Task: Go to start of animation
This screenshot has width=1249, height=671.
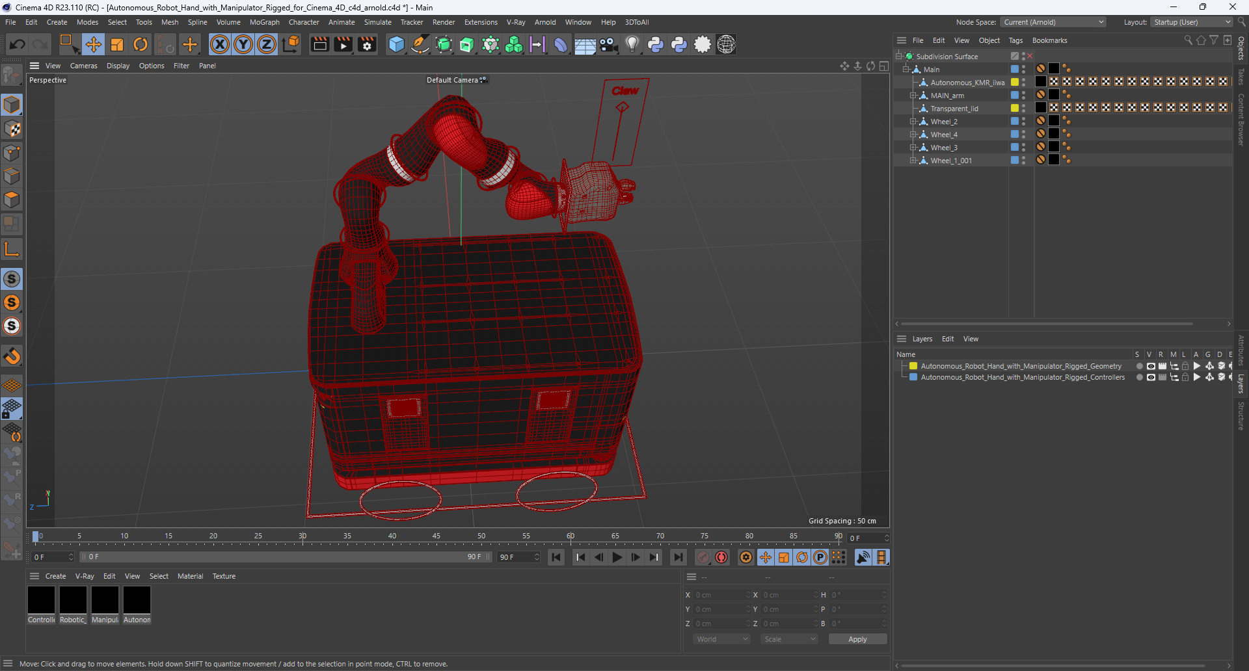Action: (556, 557)
